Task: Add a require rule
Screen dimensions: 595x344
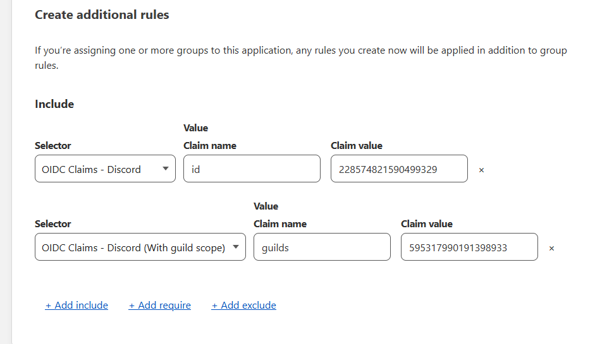Action: pos(160,305)
